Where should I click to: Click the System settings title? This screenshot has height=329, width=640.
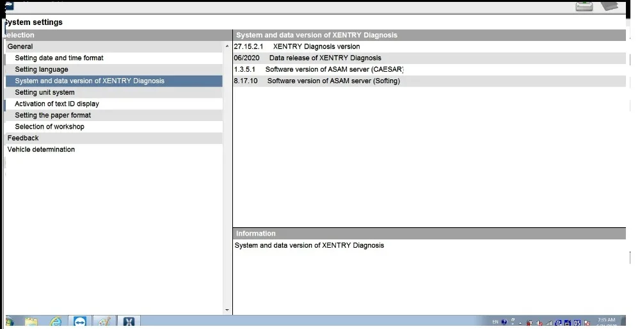click(x=33, y=22)
